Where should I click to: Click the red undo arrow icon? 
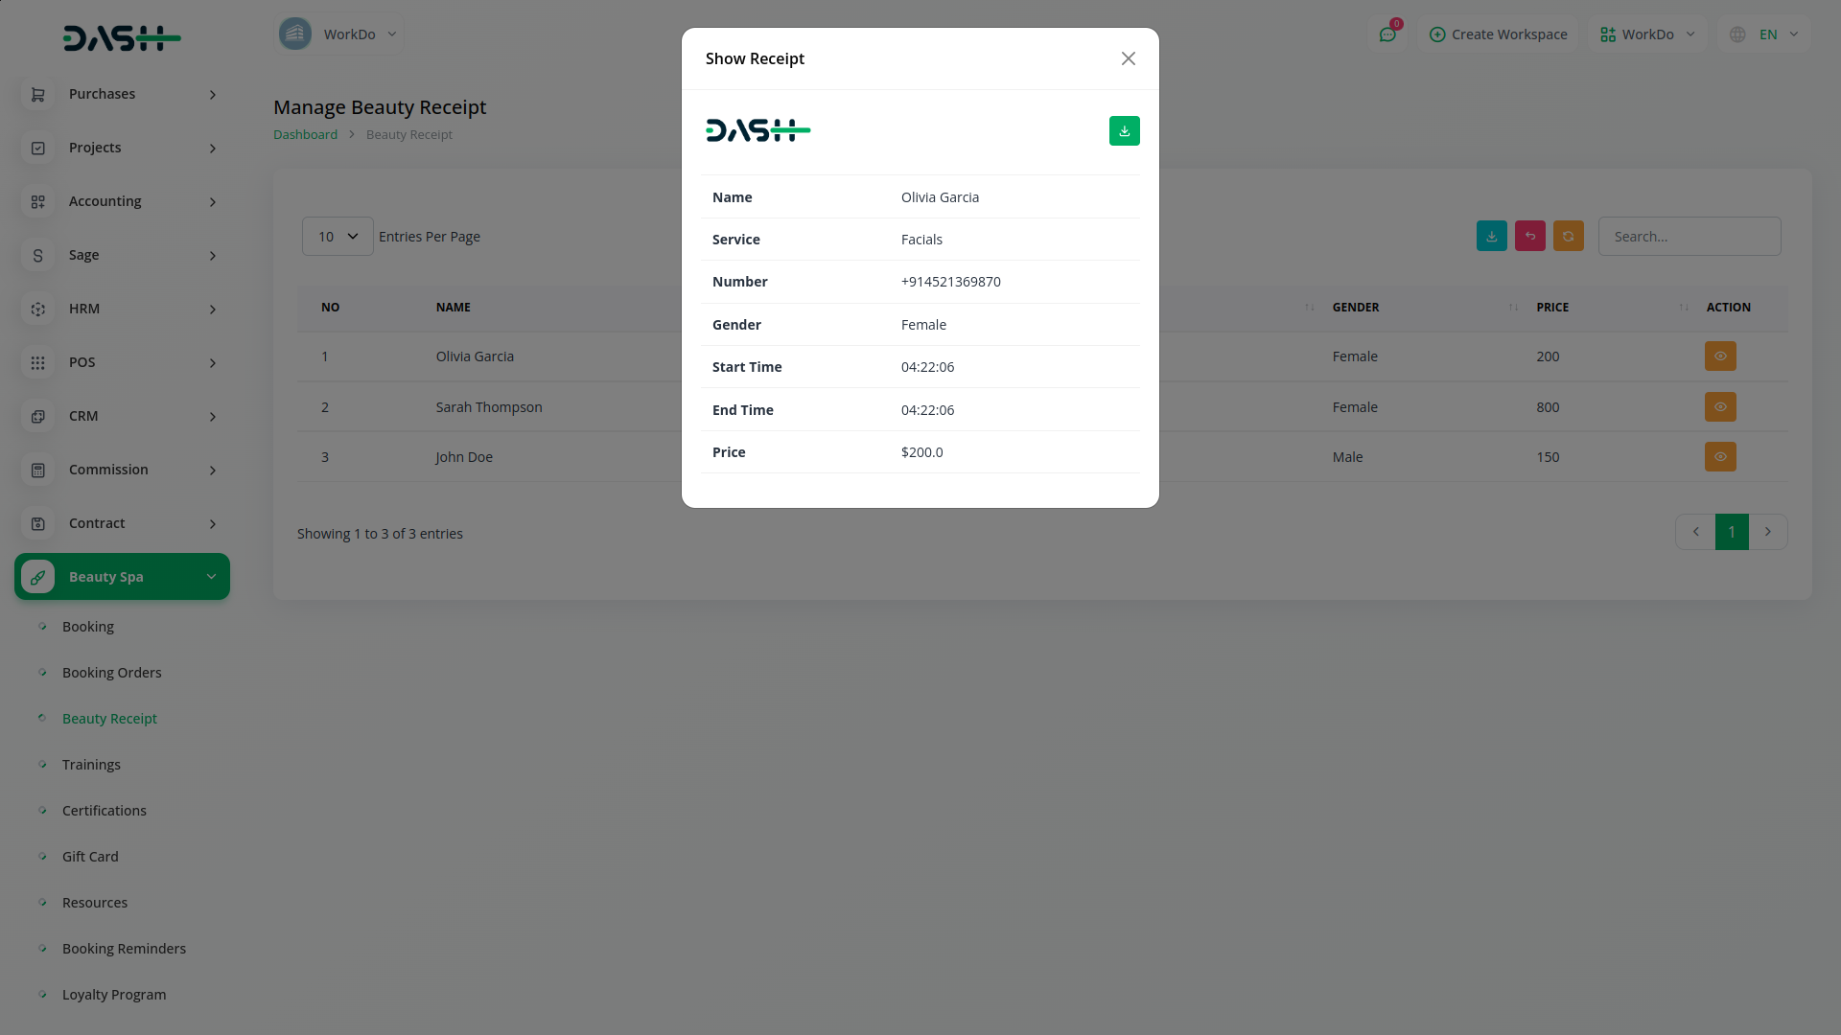[x=1529, y=237]
